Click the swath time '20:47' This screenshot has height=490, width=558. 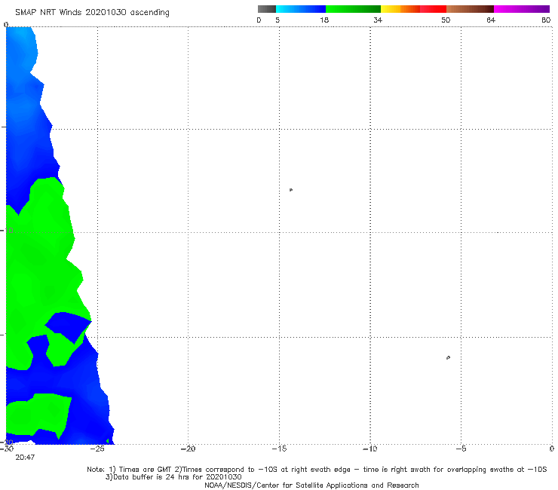[x=25, y=458]
